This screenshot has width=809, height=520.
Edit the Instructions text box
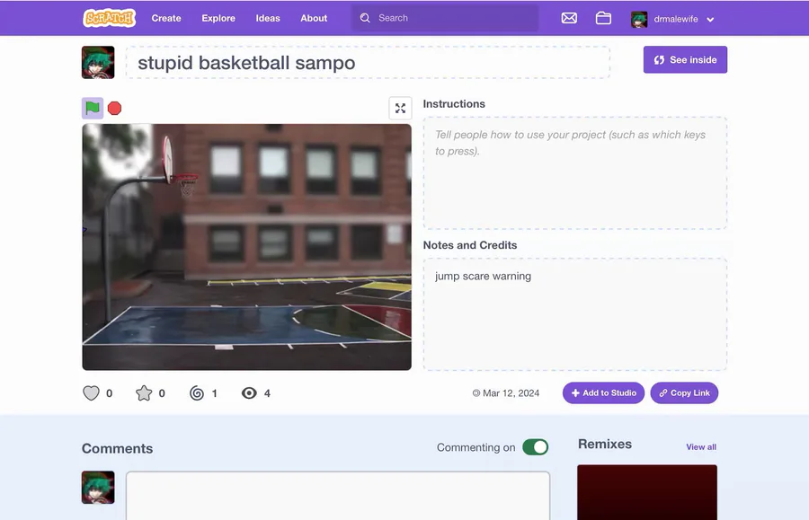(x=574, y=172)
